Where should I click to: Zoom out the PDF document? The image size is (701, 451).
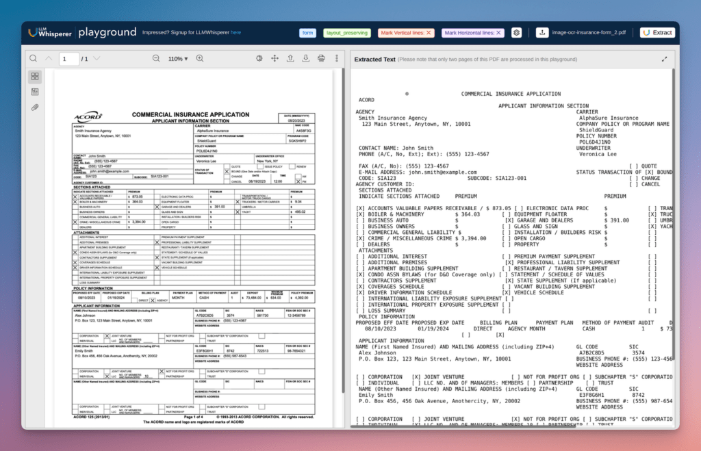156,59
